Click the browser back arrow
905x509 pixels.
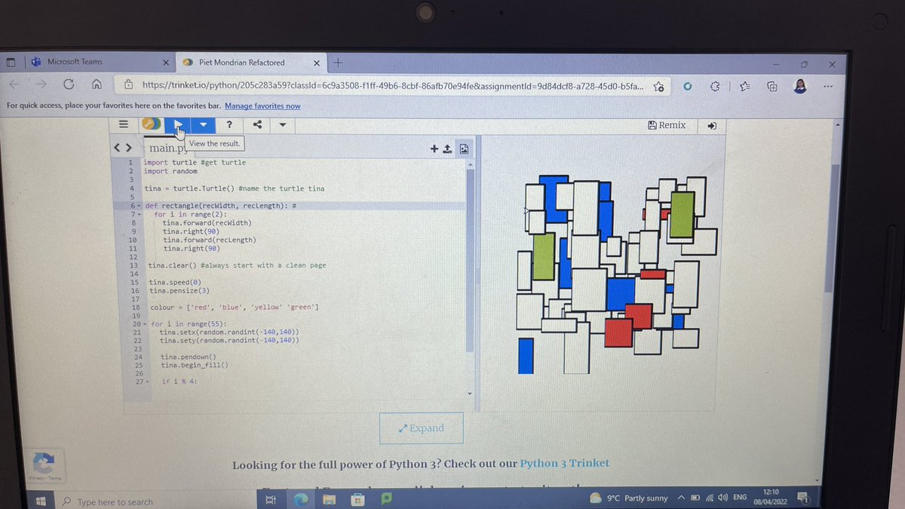click(16, 84)
